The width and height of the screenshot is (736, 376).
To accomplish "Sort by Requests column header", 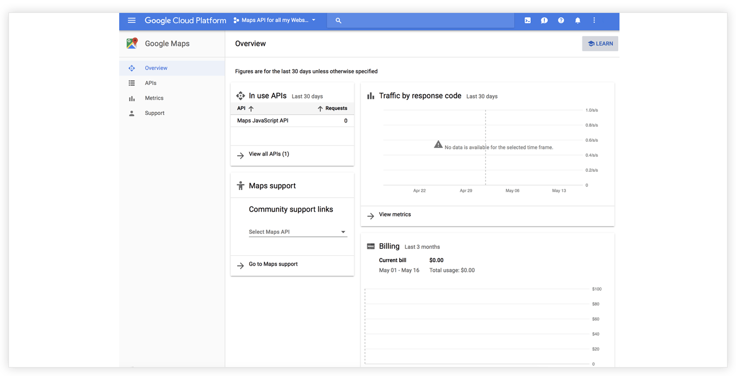I will (x=333, y=108).
